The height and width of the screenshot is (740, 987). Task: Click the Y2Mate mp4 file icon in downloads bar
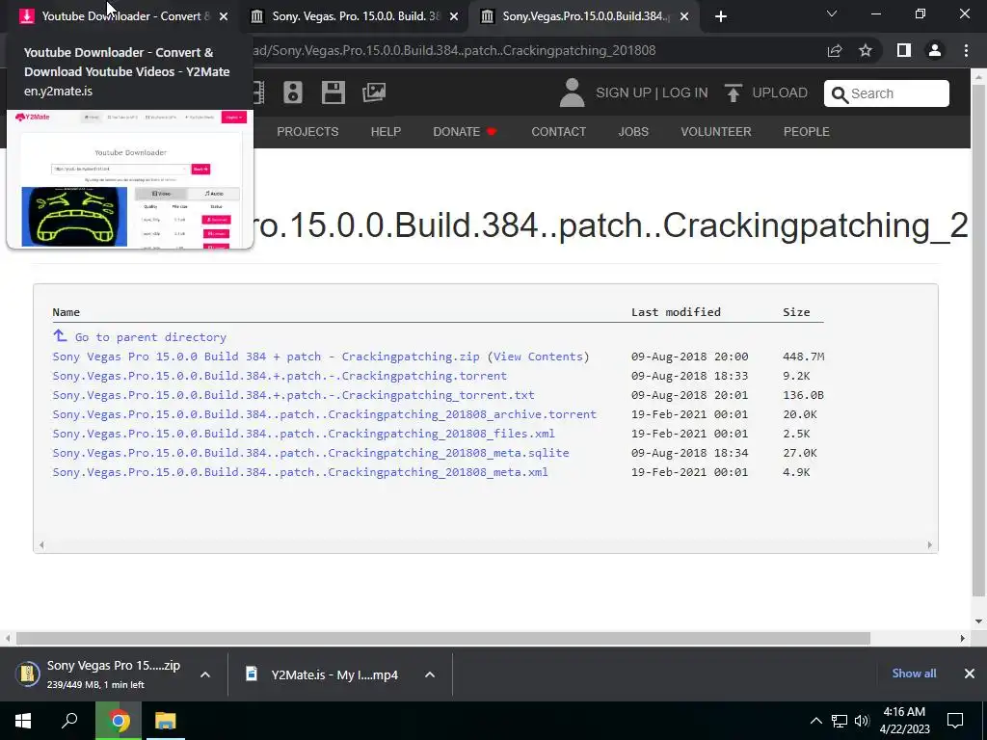point(252,674)
